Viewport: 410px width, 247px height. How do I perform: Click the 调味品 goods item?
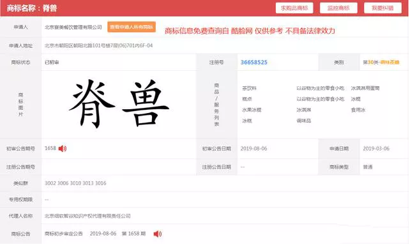coord(304,121)
